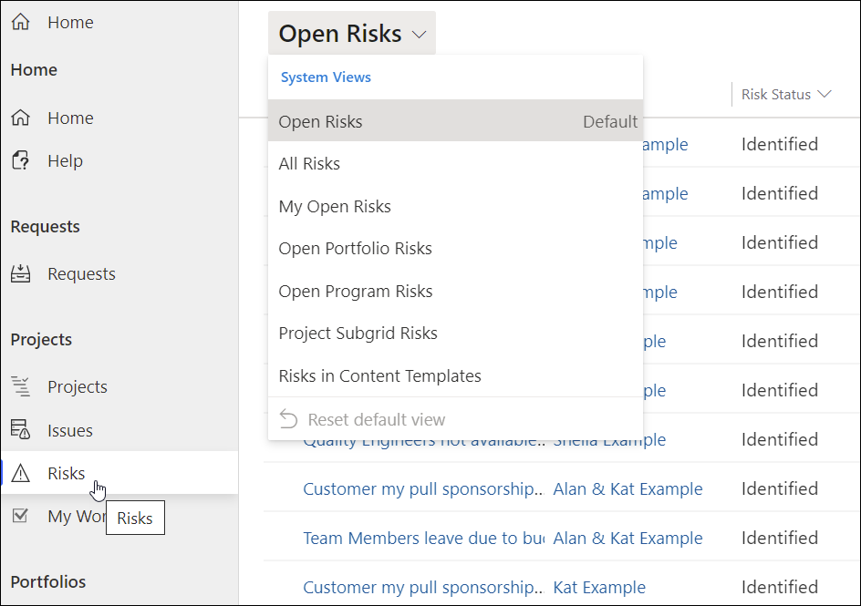The width and height of the screenshot is (861, 606).
Task: Select Open Program Risks view
Action: click(x=356, y=292)
